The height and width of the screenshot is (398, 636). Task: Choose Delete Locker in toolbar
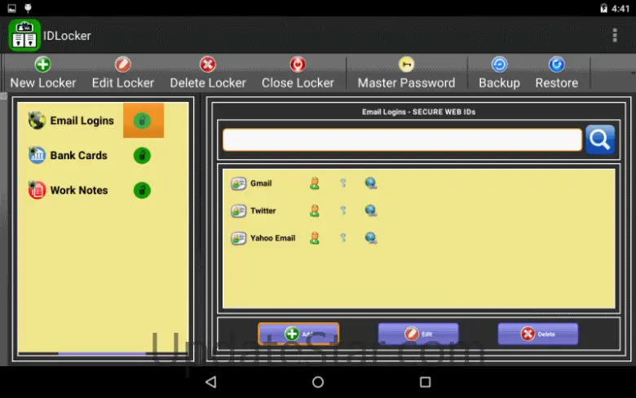click(x=208, y=73)
